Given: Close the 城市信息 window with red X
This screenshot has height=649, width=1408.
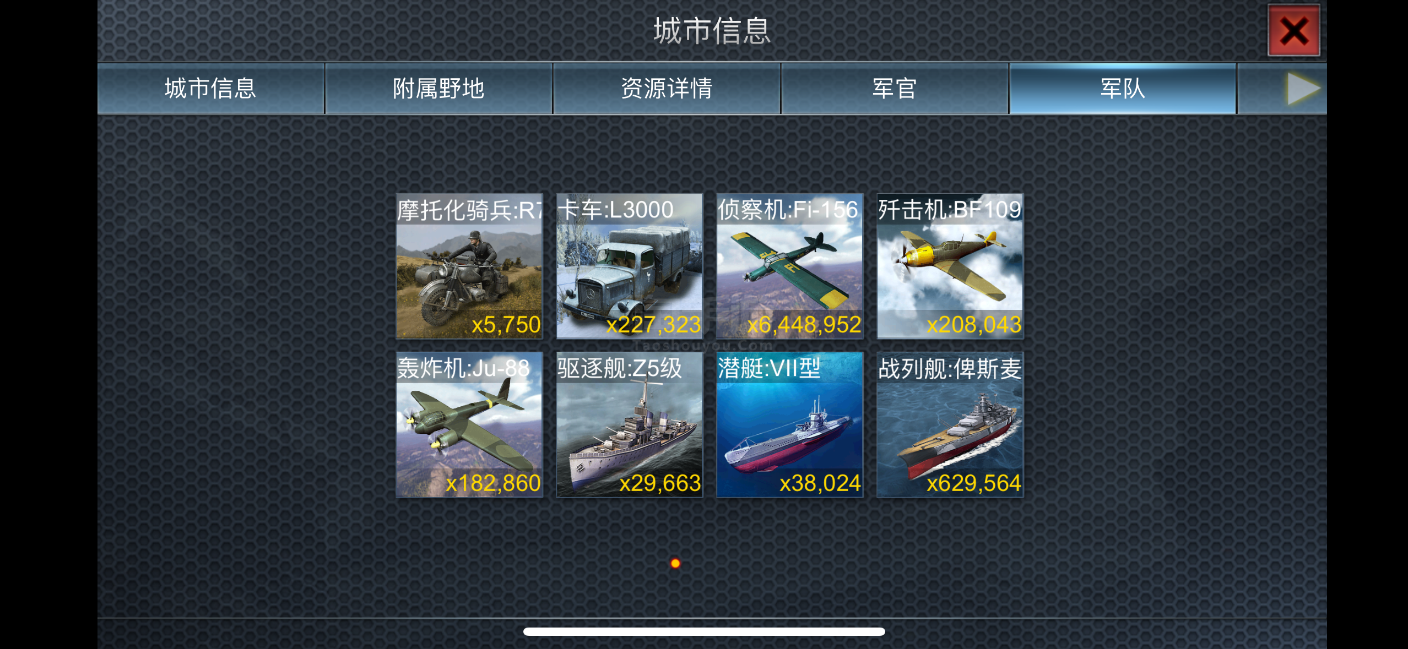Looking at the screenshot, I should point(1293,30).
